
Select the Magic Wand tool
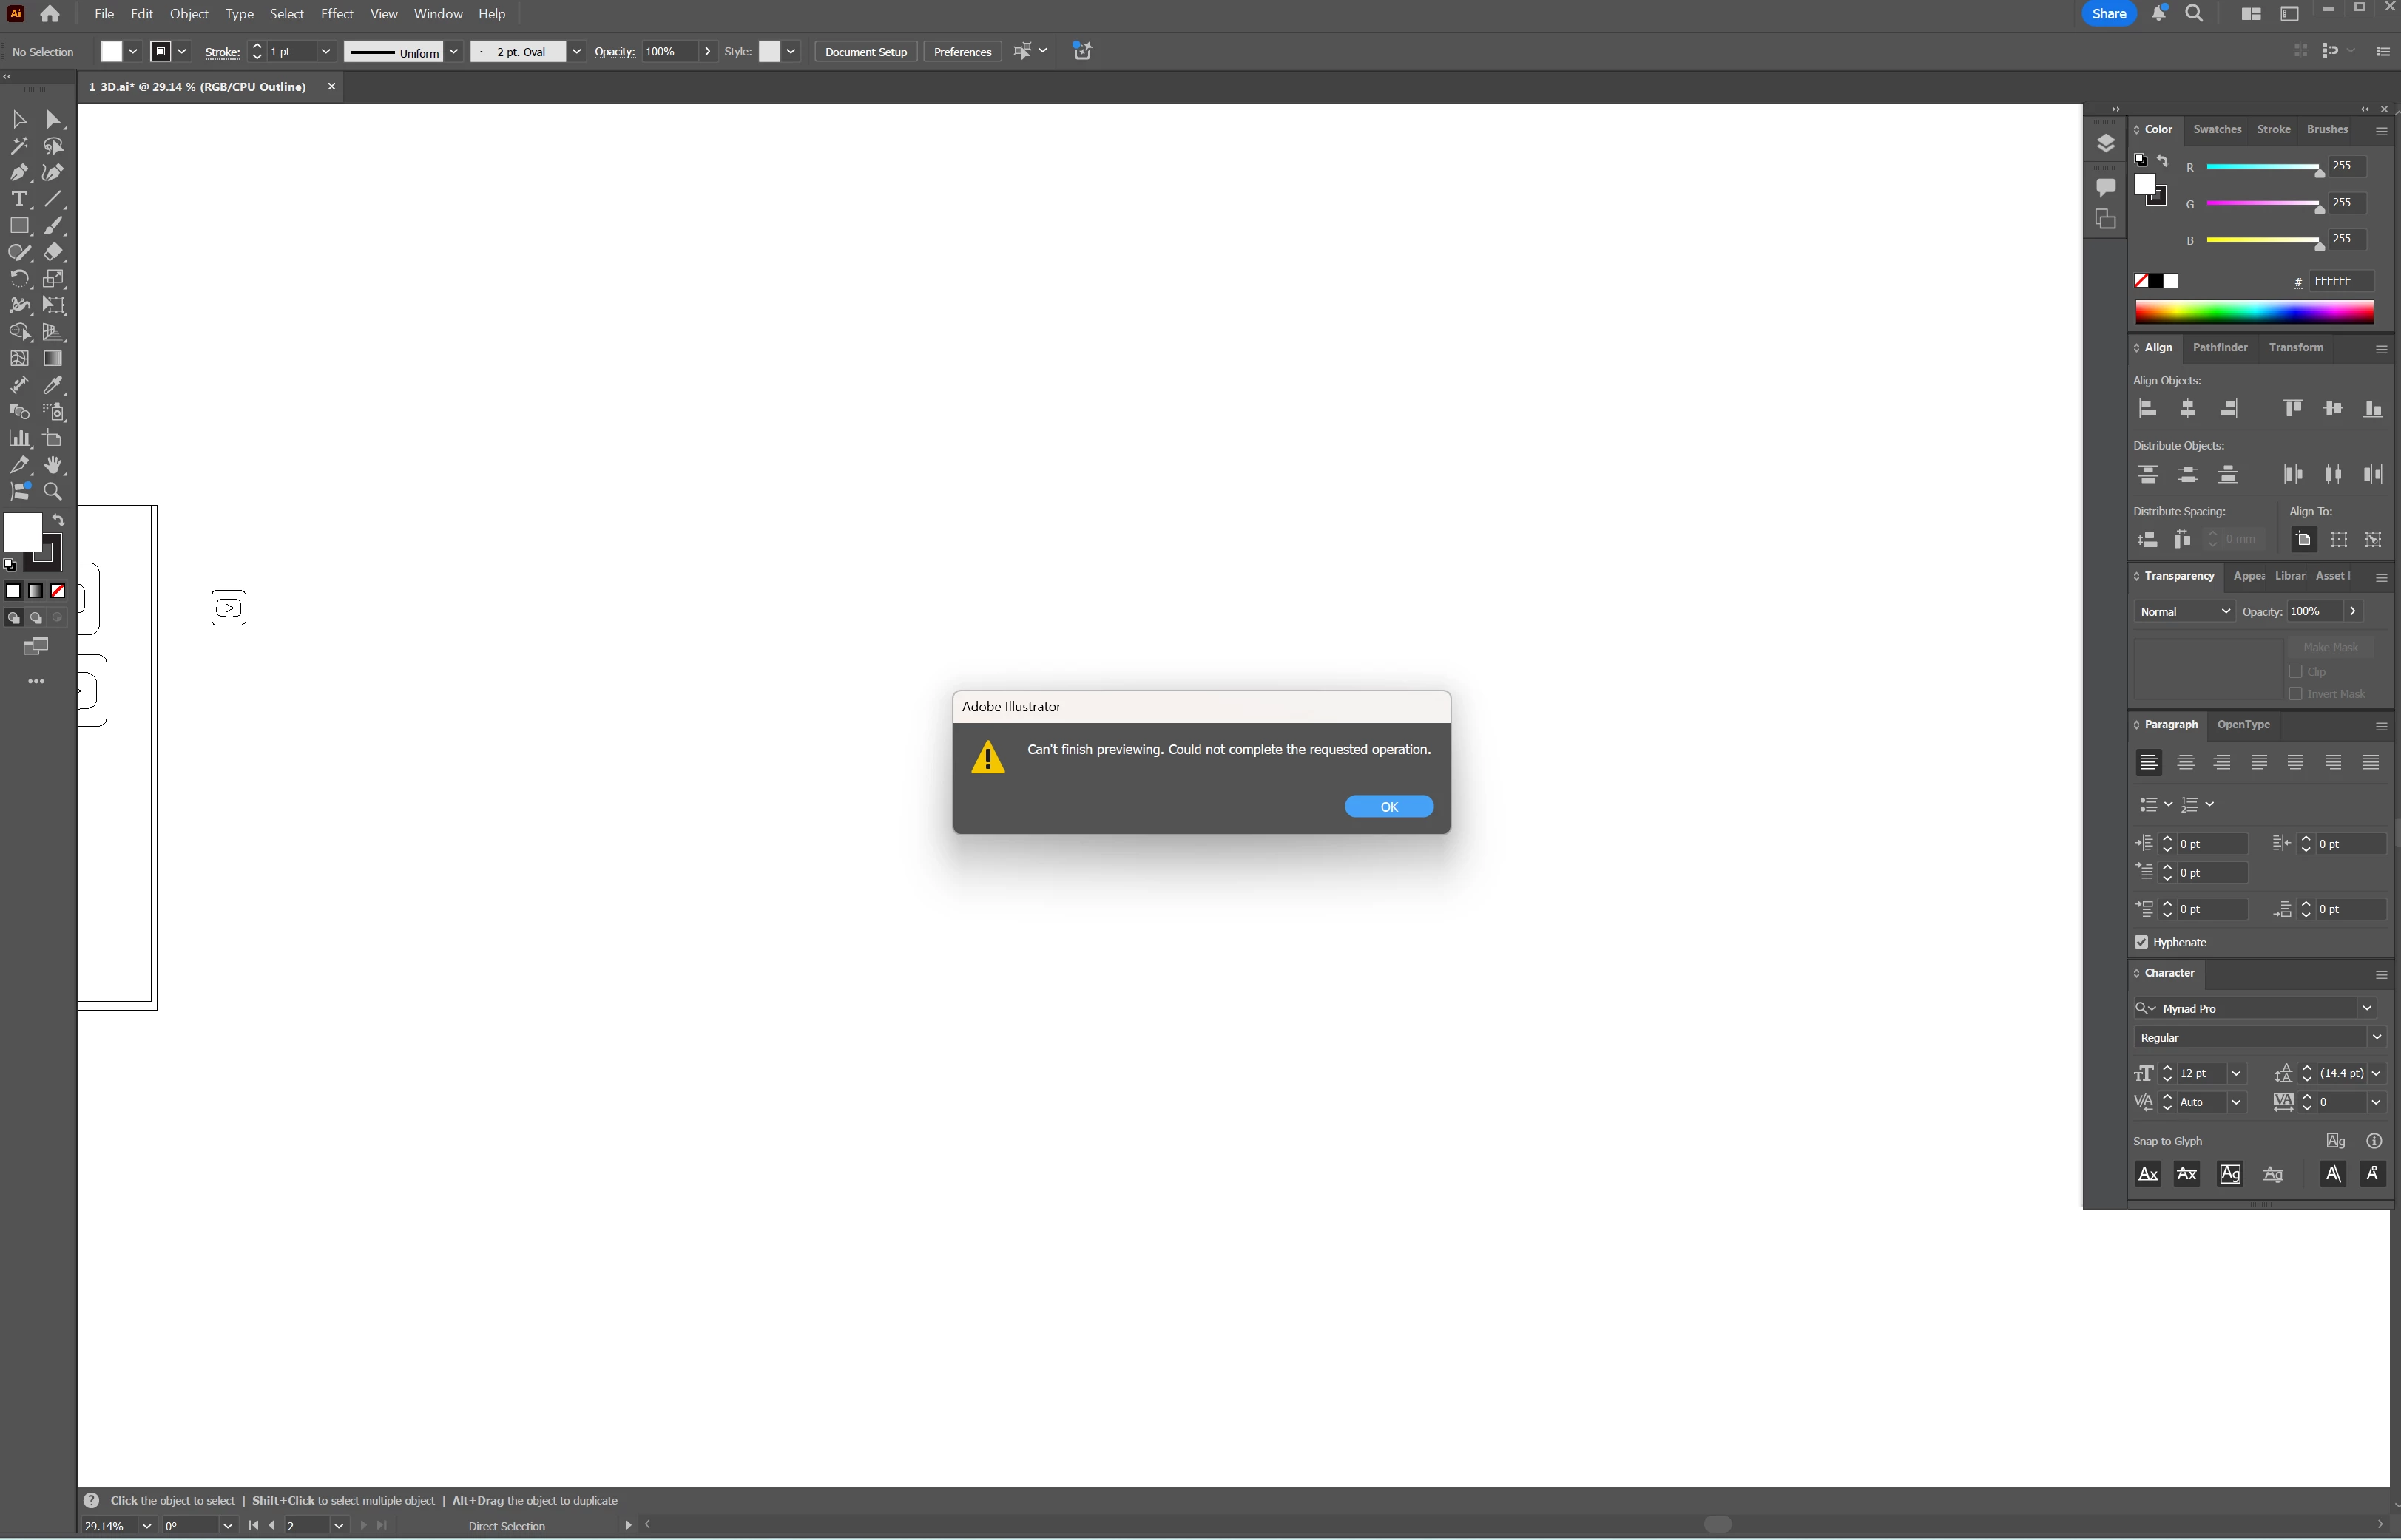(x=19, y=146)
